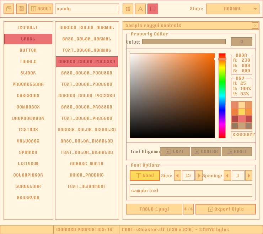The height and width of the screenshot is (234, 263).
Task: Toggle the sample controls window icon
Action: pyautogui.click(x=153, y=9)
